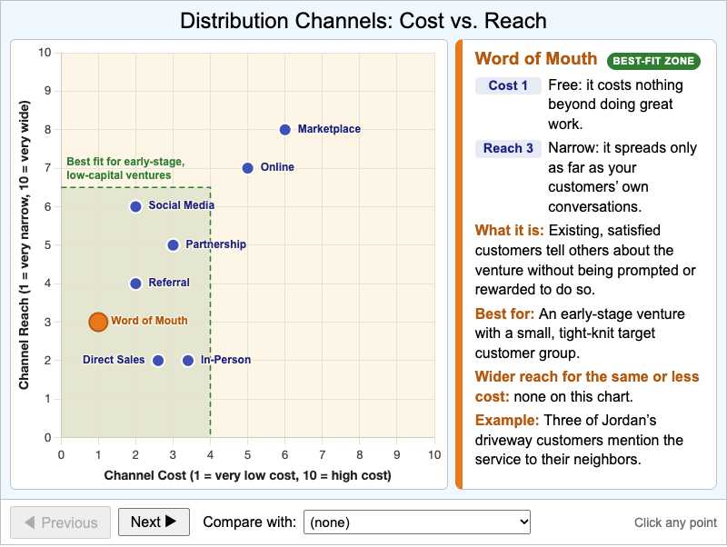Select the orange Word of Mouth point

pyautogui.click(x=98, y=322)
